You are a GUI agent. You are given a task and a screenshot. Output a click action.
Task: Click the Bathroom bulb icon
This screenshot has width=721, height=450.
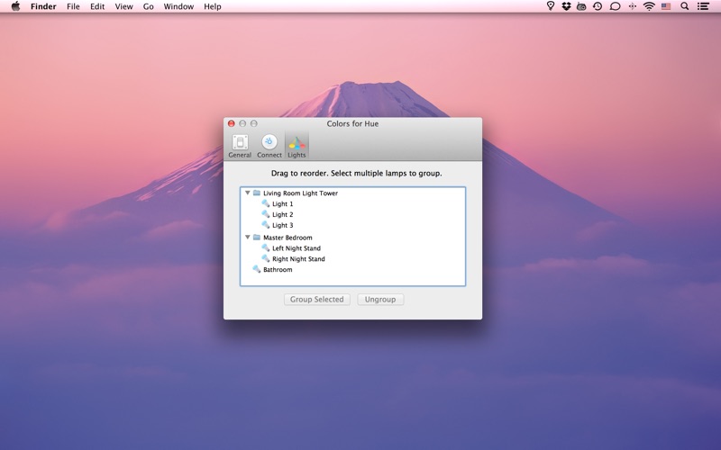(x=257, y=269)
